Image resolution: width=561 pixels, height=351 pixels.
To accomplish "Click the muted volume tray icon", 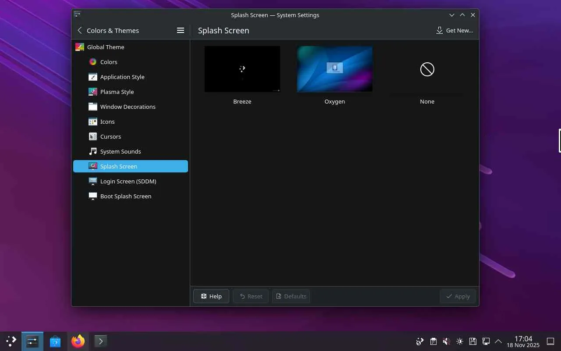I will click(446, 341).
